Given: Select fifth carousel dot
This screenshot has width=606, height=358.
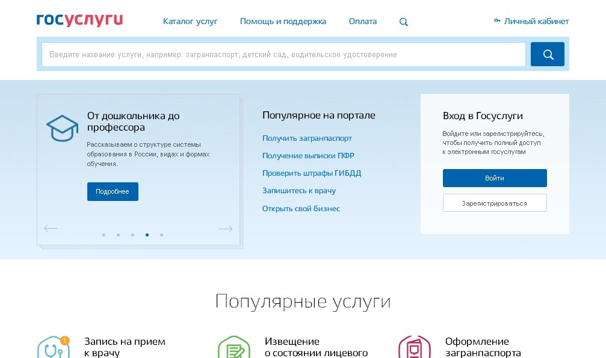Looking at the screenshot, I should click(161, 235).
